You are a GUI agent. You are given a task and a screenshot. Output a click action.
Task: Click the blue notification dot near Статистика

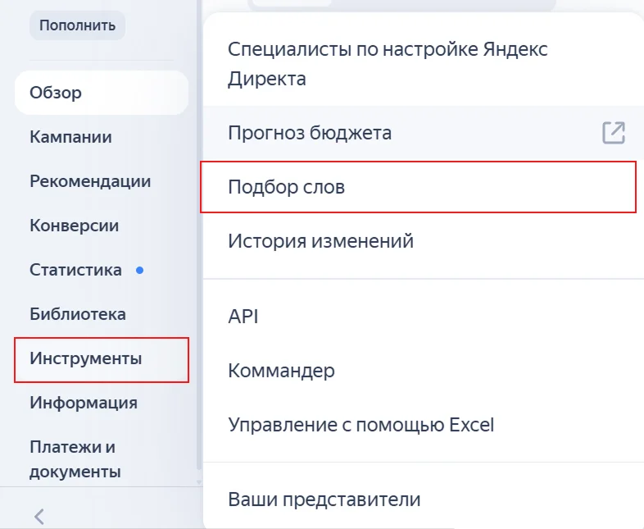pyautogui.click(x=139, y=270)
